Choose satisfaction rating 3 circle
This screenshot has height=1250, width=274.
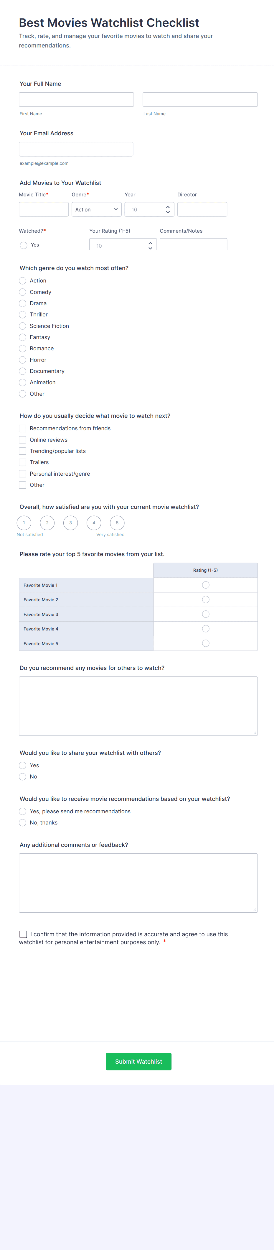coord(70,523)
